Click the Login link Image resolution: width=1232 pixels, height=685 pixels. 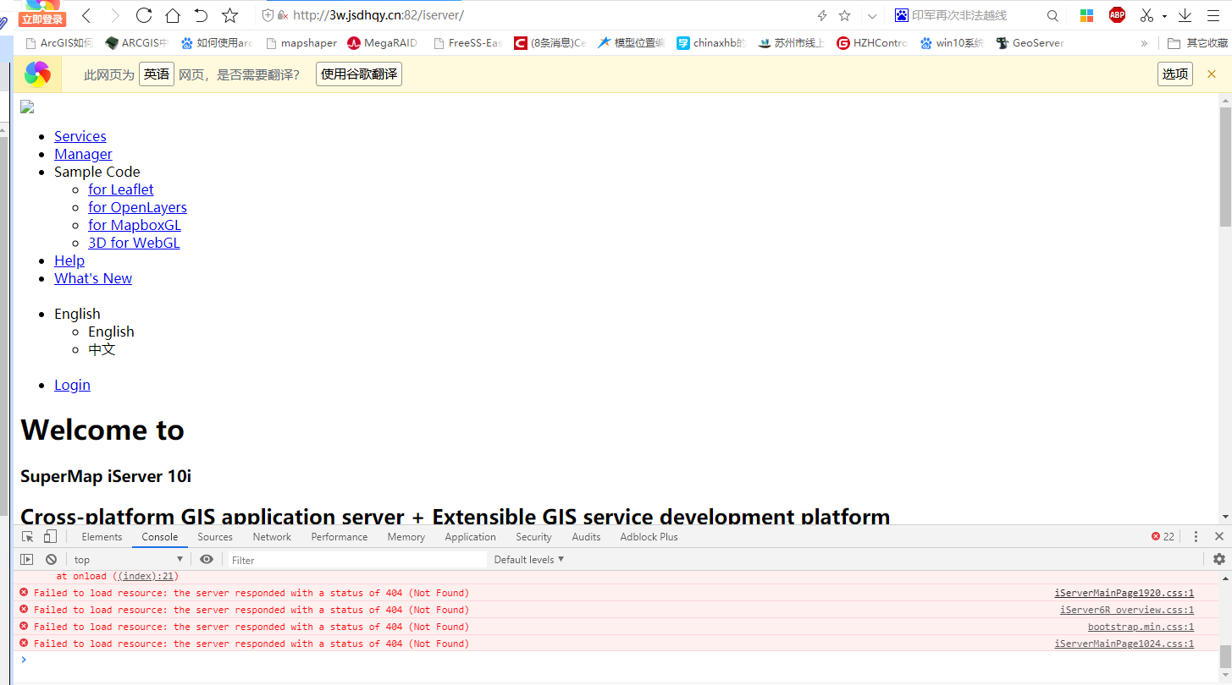[x=72, y=385]
